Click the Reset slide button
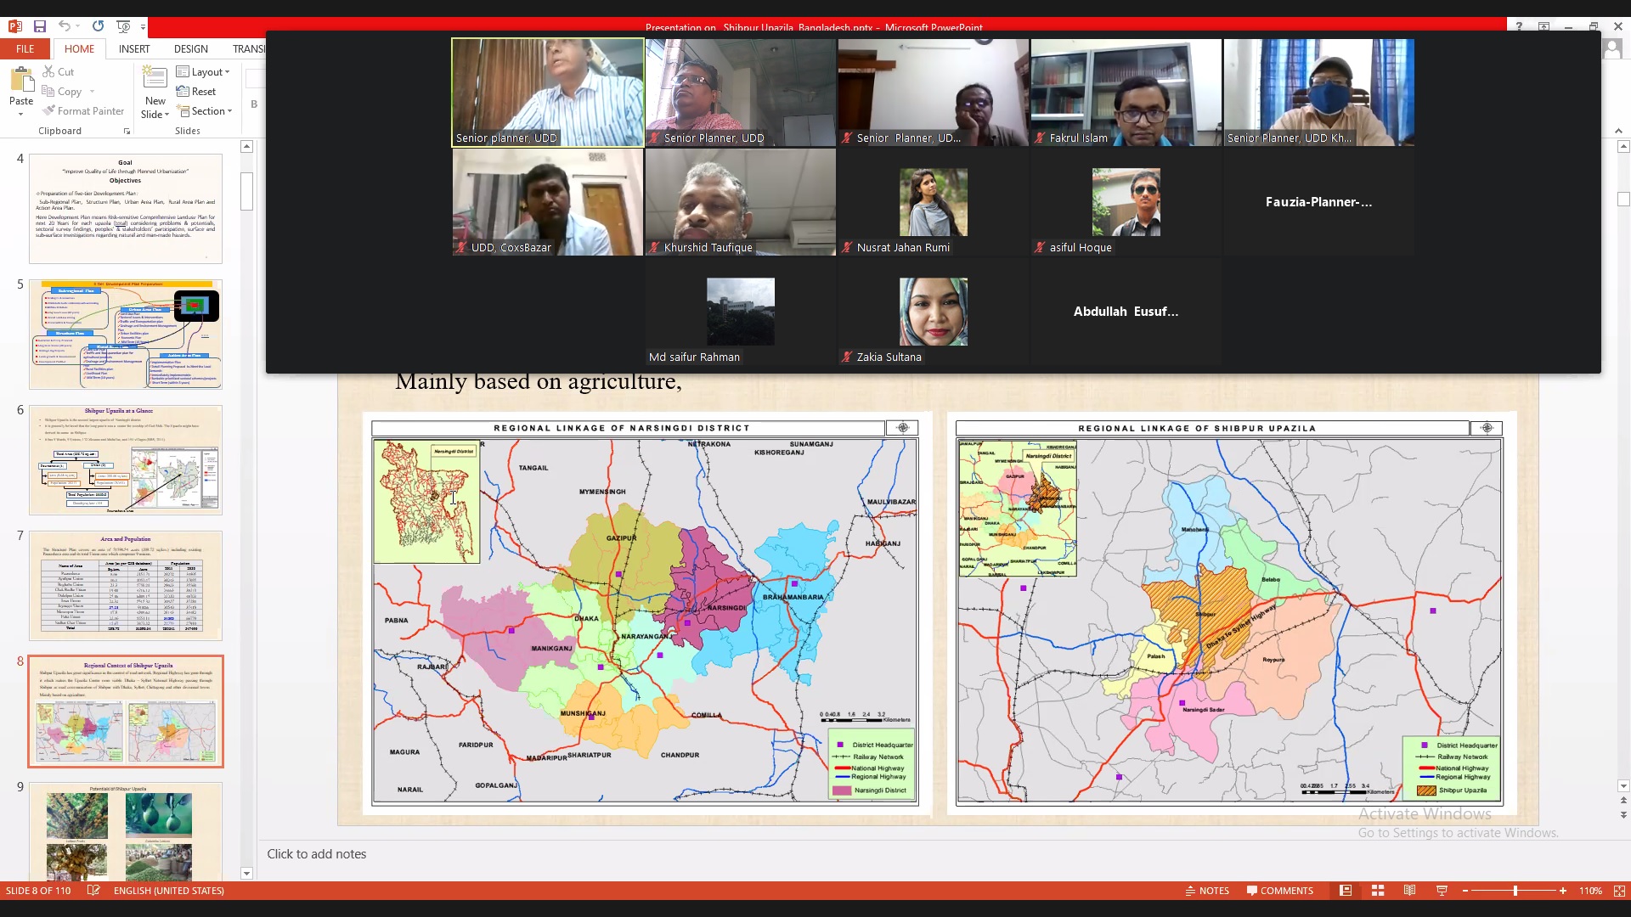Image resolution: width=1631 pixels, height=917 pixels. [196, 92]
